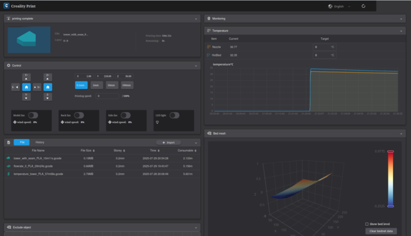Toggle the Model fan switch
The image size is (411, 236).
[x=33, y=115]
